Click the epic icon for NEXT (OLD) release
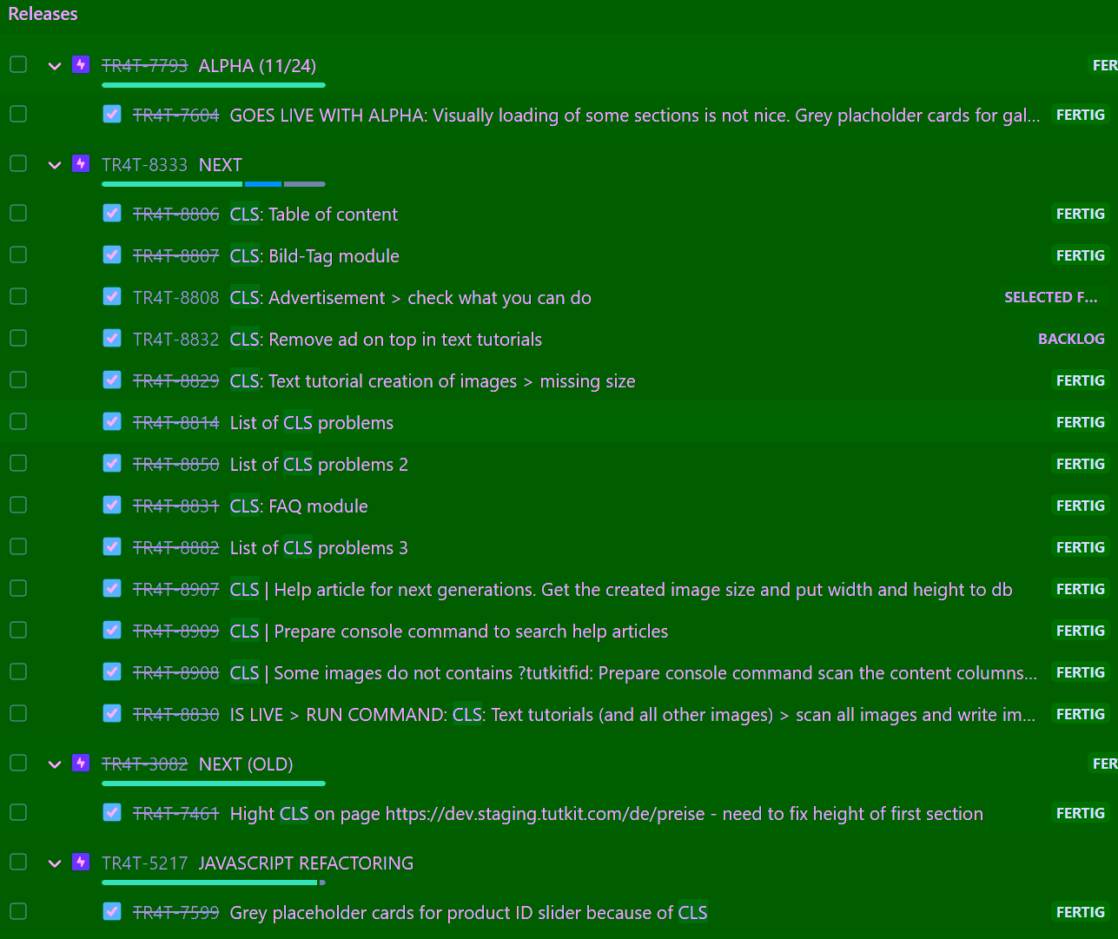This screenshot has width=1118, height=939. pos(81,763)
